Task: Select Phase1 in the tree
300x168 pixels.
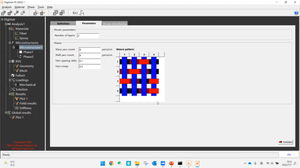Action: [x=28, y=52]
